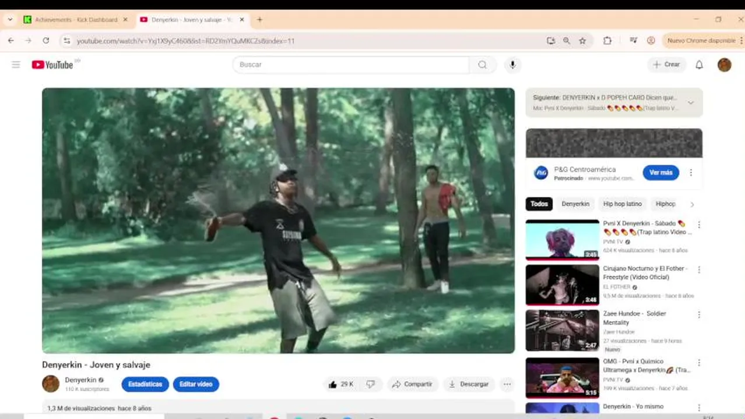
Task: Open Cirujano Nocturno Freestyle thumbnail
Action: [x=562, y=285]
